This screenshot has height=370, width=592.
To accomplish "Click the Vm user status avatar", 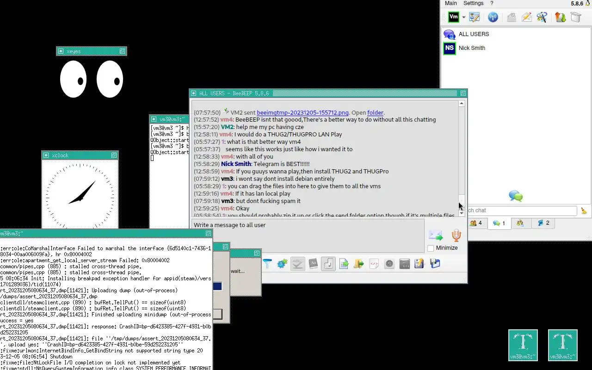I will pyautogui.click(x=454, y=17).
